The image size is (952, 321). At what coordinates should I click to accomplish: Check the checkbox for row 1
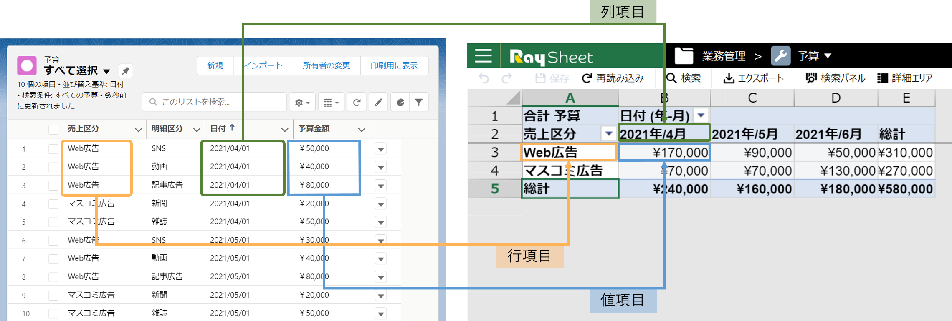point(53,149)
